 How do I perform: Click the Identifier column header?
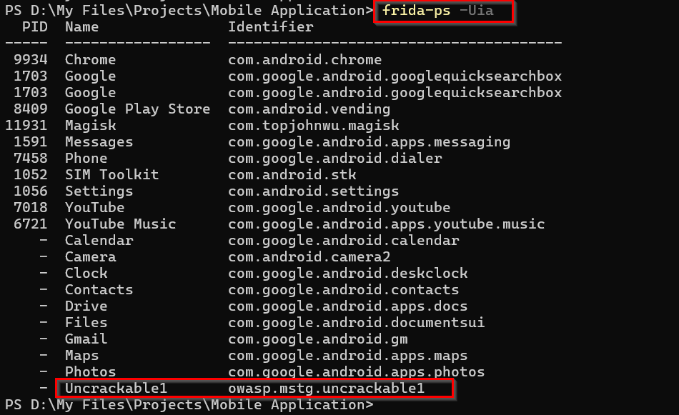pos(270,27)
